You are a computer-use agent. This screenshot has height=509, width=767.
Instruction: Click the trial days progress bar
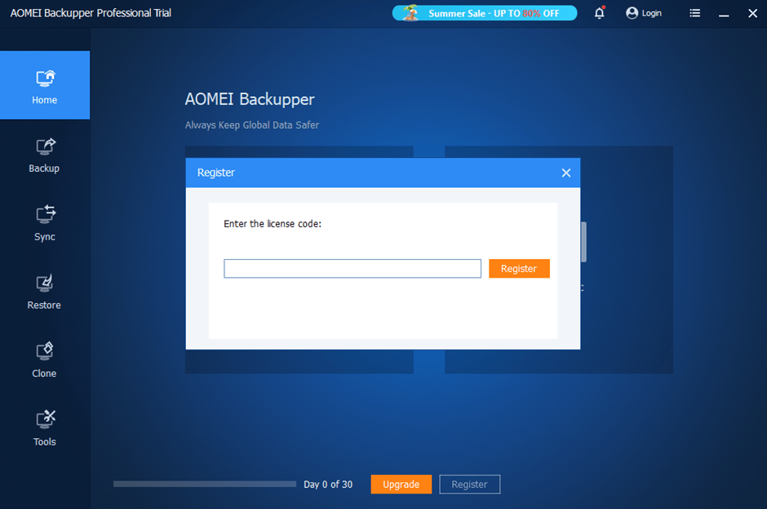coord(205,484)
